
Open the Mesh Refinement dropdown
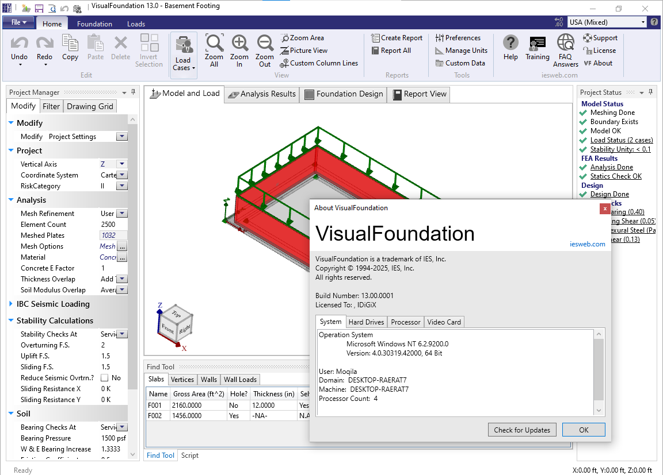coord(122,214)
